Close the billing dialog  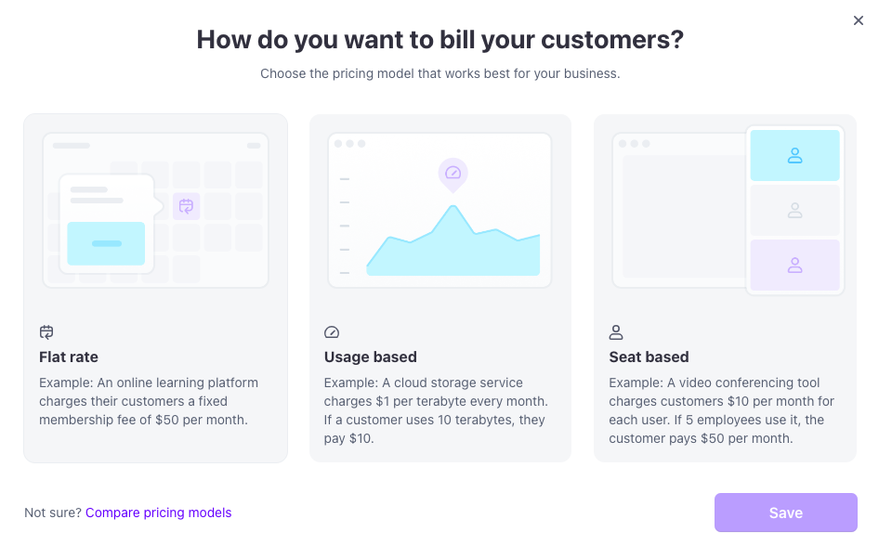click(x=859, y=20)
